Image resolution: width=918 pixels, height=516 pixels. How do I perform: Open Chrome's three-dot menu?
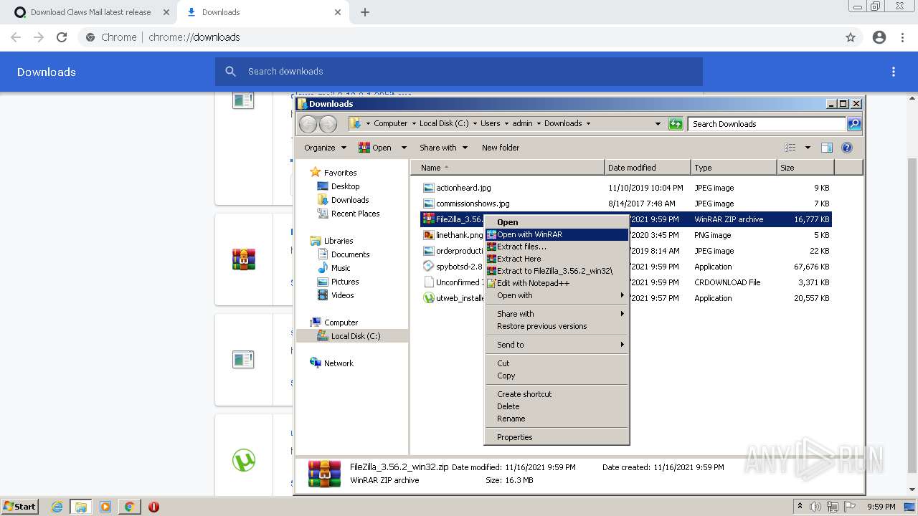[902, 37]
